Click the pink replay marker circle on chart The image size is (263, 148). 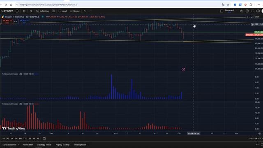tap(183, 69)
